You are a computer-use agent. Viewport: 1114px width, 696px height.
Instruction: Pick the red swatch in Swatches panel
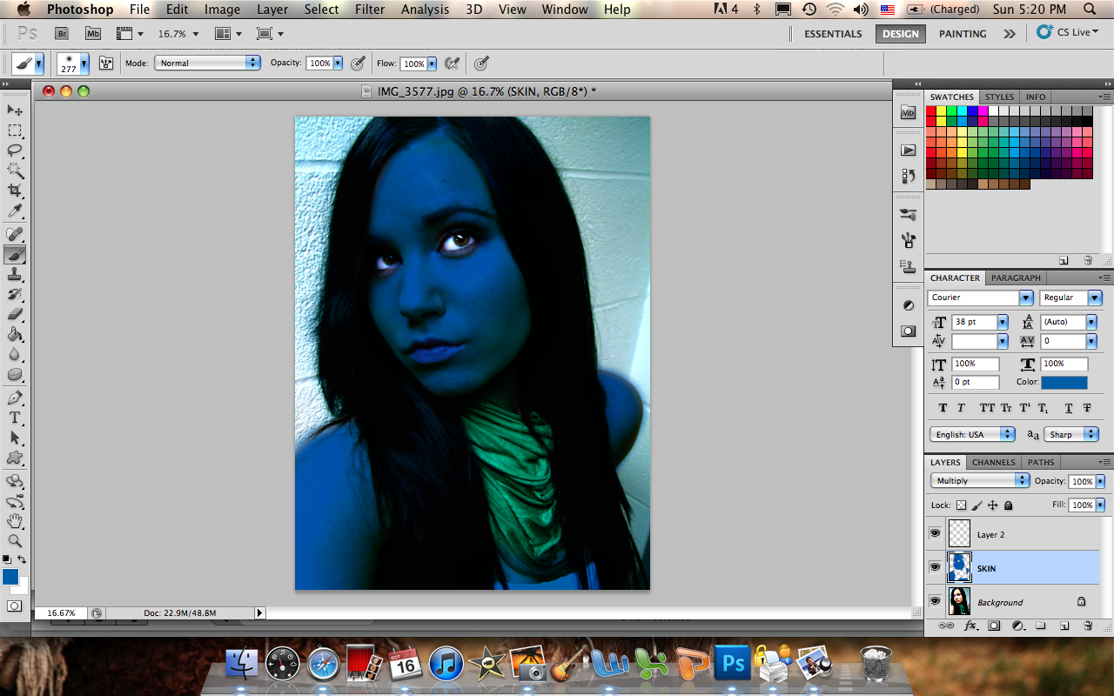(x=930, y=110)
